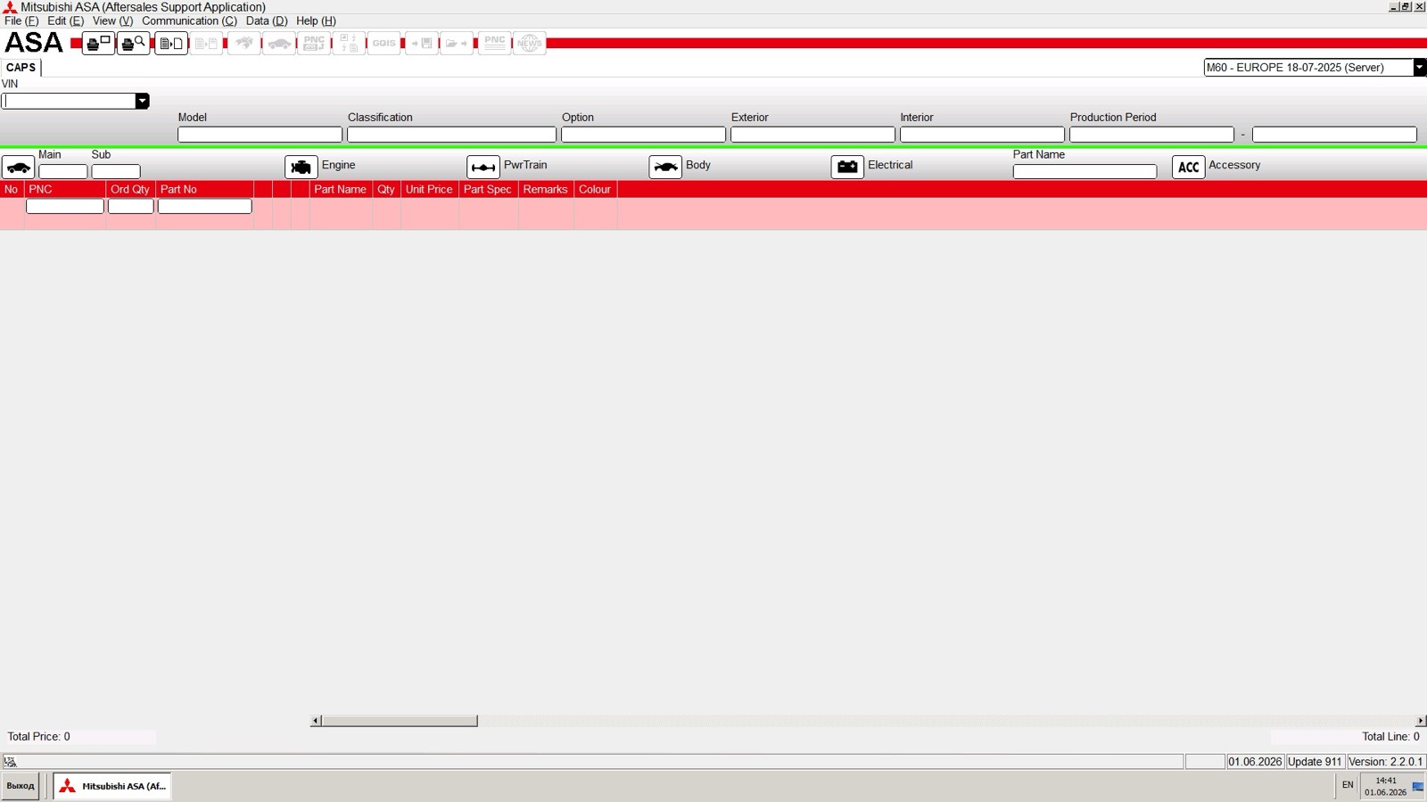Switch to the CAPS tab
The image size is (1427, 802).
pyautogui.click(x=21, y=68)
